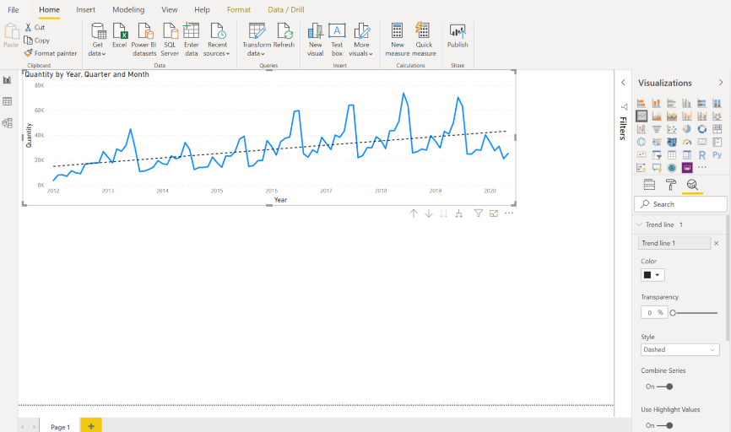Switch to Data view in left sidebar
The image size is (731, 432).
tap(7, 101)
